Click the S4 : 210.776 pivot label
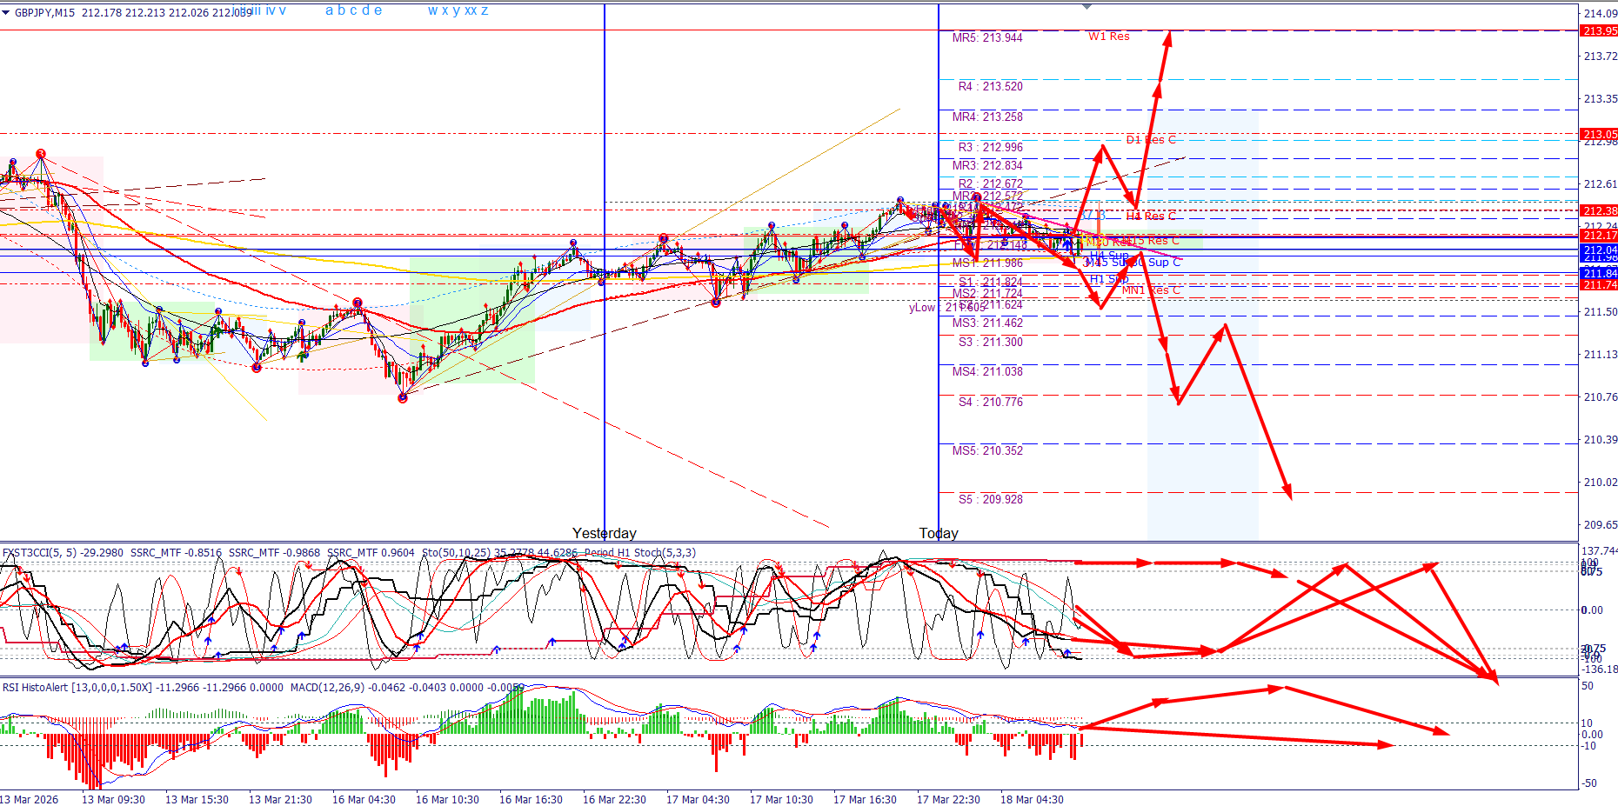Image resolution: width=1618 pixels, height=806 pixels. tap(991, 402)
